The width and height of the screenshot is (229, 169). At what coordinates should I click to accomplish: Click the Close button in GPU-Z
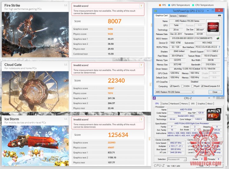215,92
